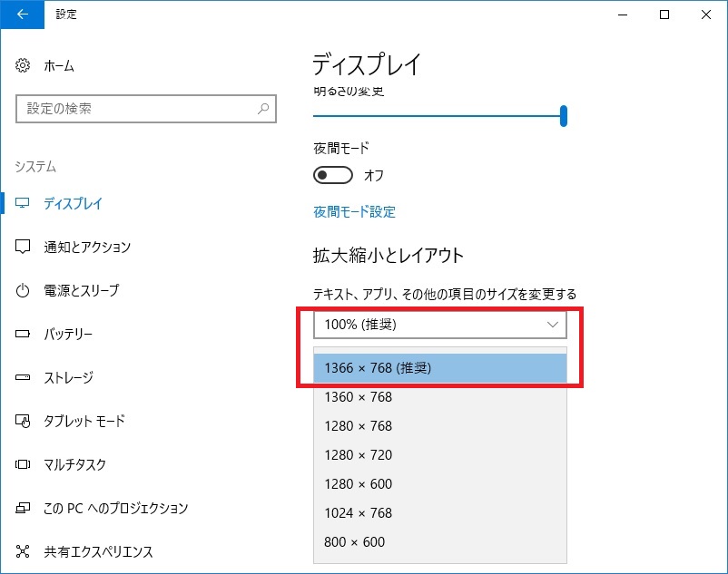Click the タブレット モード sidebar icon

coord(24,421)
